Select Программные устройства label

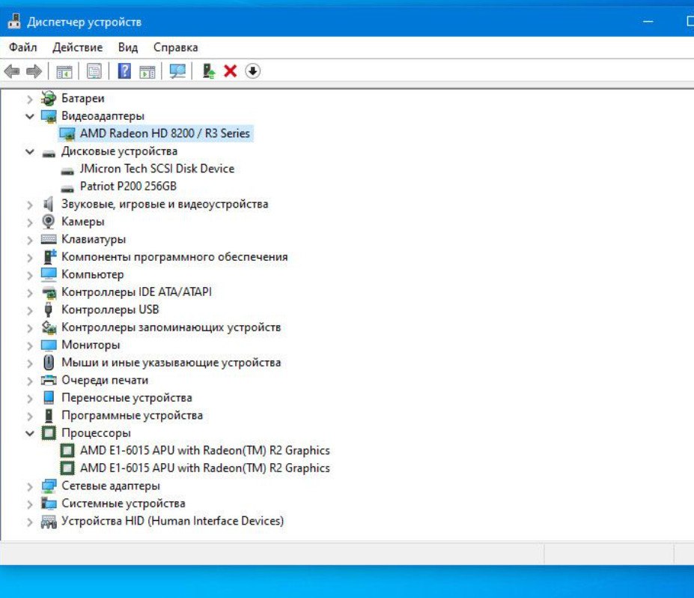coord(132,415)
